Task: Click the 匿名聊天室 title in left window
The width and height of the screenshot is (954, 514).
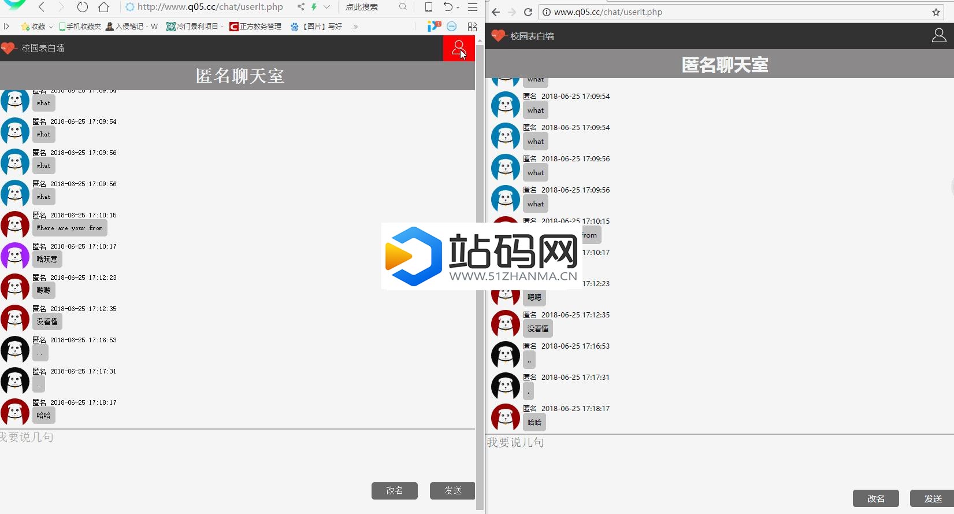Action: [240, 76]
